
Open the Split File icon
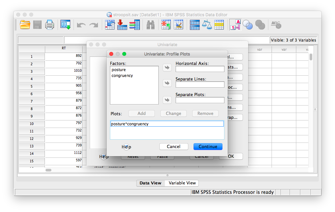[x=194, y=25]
